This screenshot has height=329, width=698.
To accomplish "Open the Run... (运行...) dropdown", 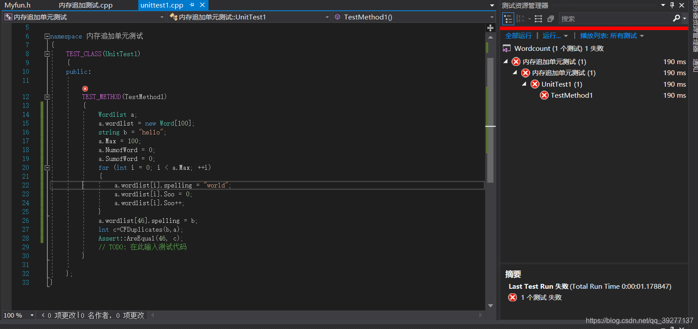I will click(x=555, y=36).
